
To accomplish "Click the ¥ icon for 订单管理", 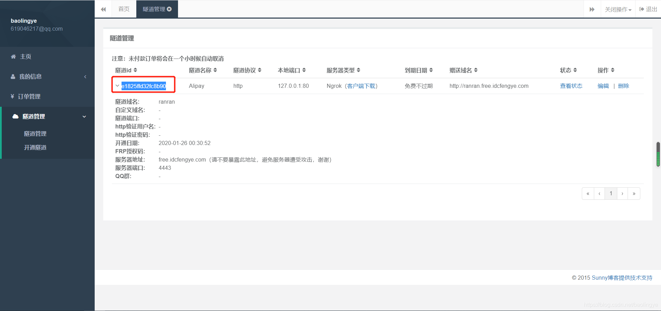I will coord(13,96).
